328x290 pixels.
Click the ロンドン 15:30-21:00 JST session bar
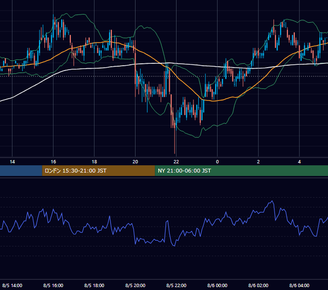tap(98, 171)
